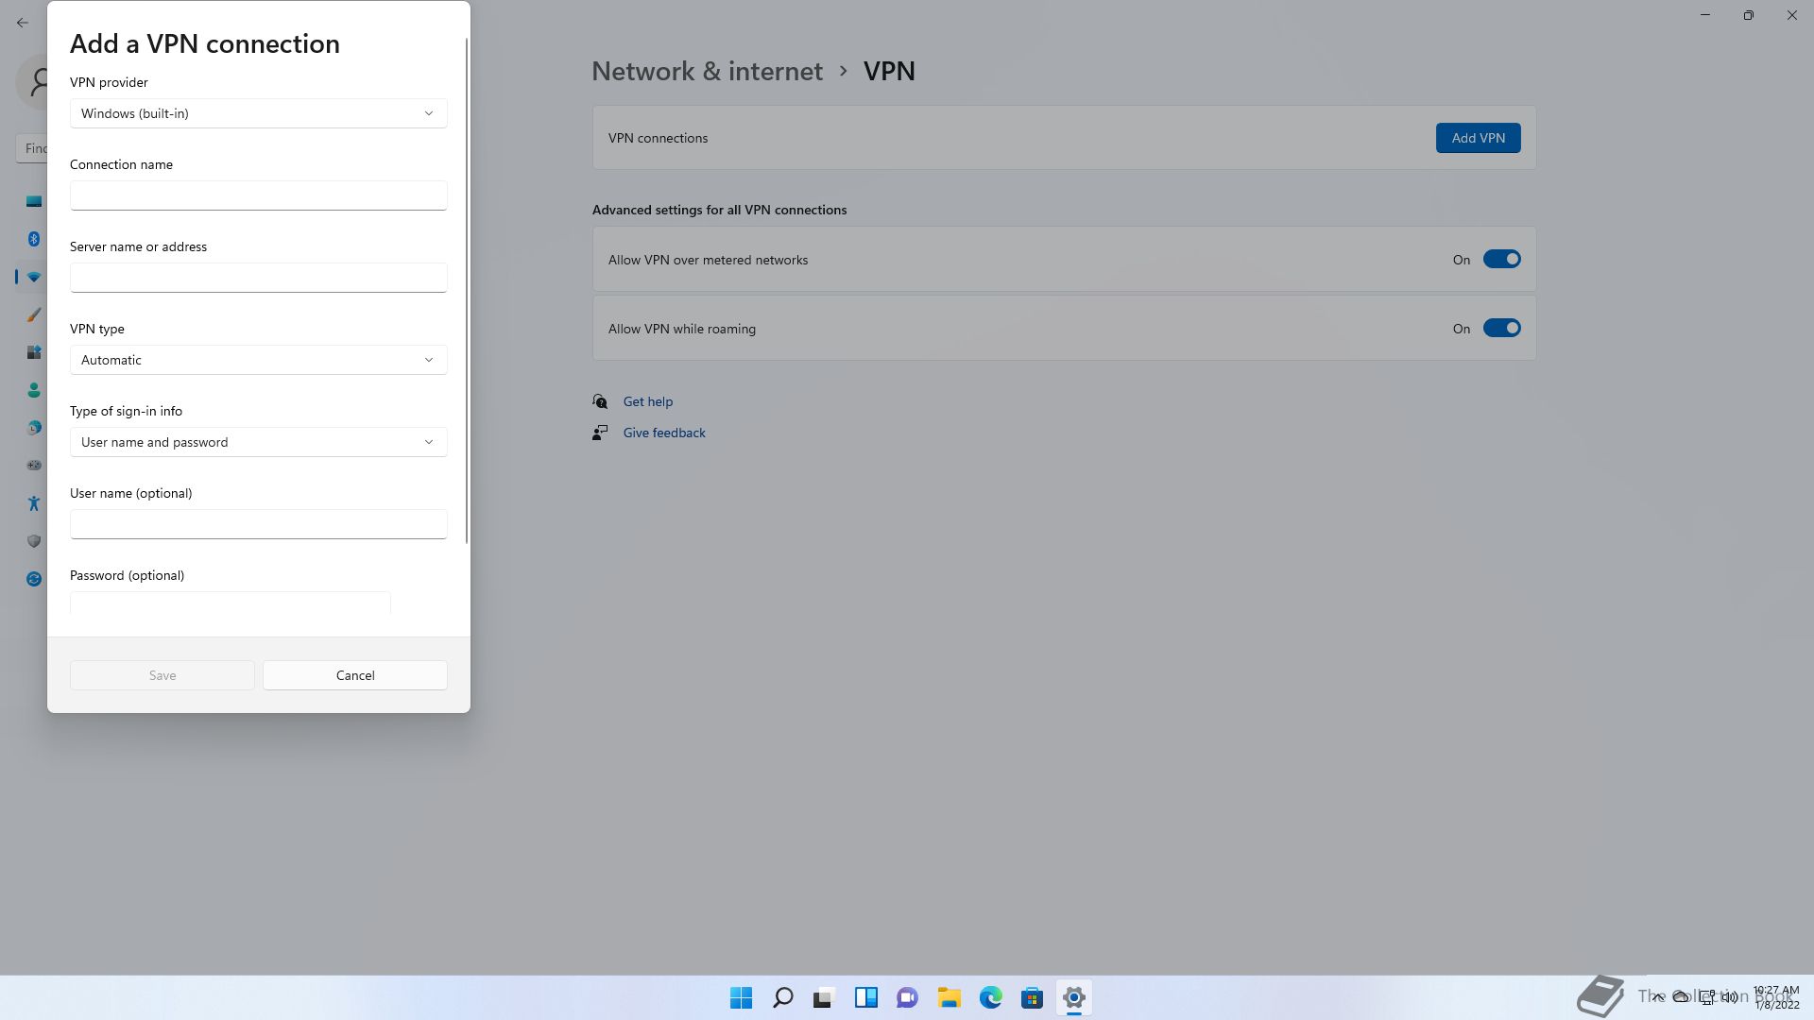The image size is (1814, 1020).
Task: Expand Type of sign-in info dropdown
Action: point(258,442)
